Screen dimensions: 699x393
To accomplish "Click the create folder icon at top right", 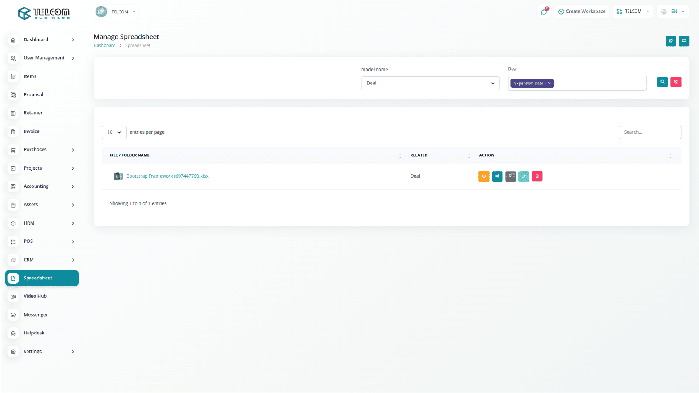I will 684,41.
